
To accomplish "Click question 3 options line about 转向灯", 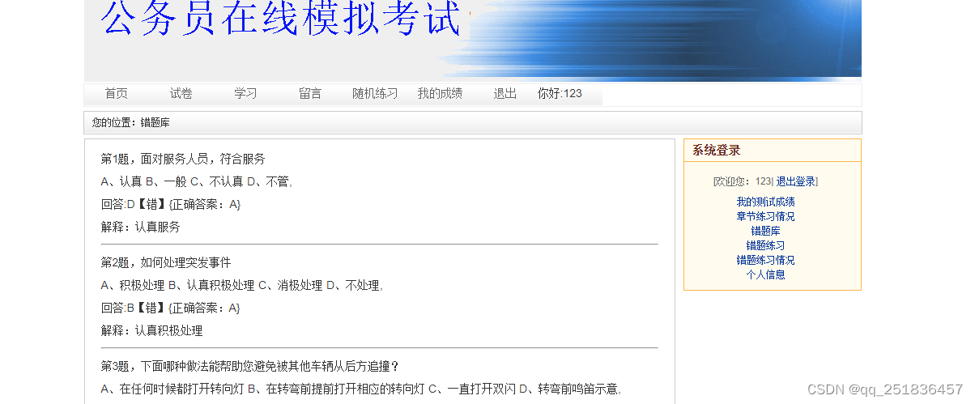I will (361, 389).
